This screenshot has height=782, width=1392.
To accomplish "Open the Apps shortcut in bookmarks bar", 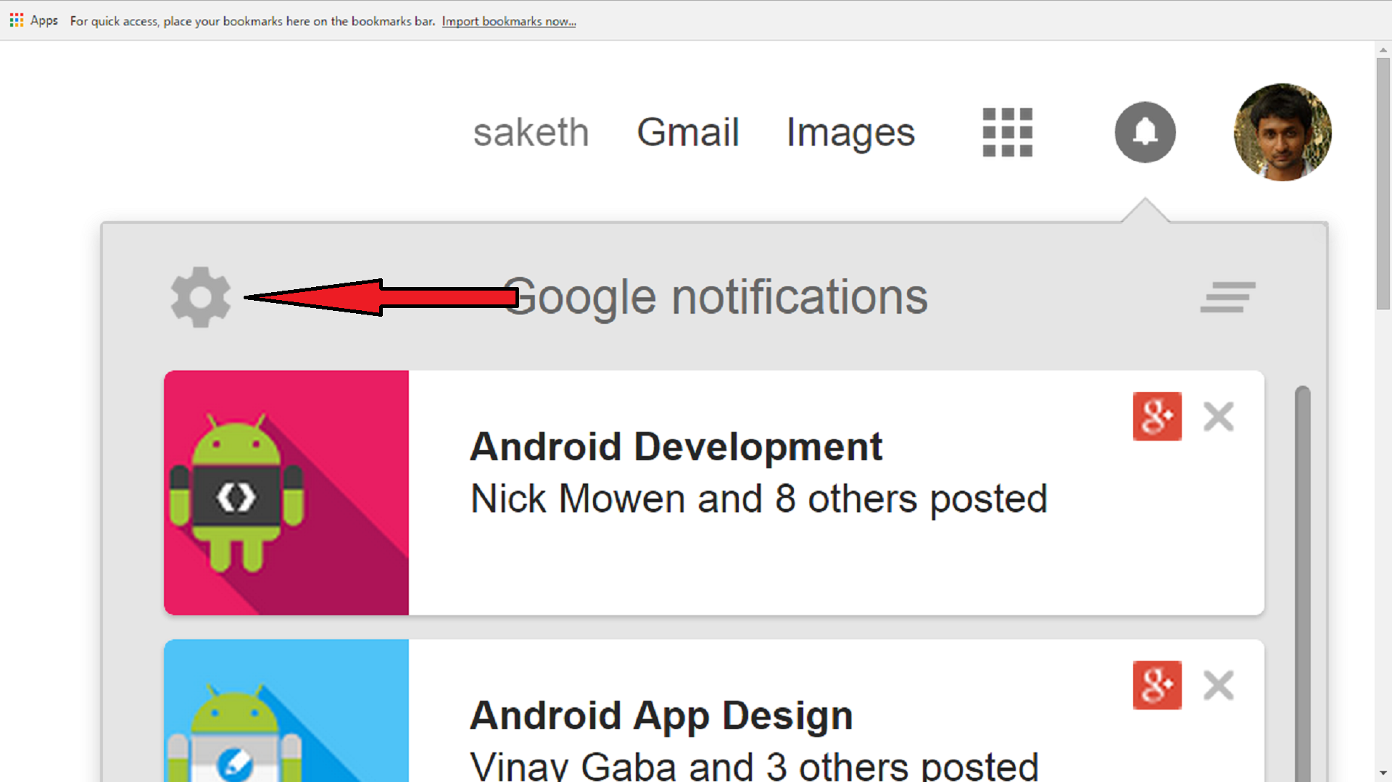I will (33, 20).
